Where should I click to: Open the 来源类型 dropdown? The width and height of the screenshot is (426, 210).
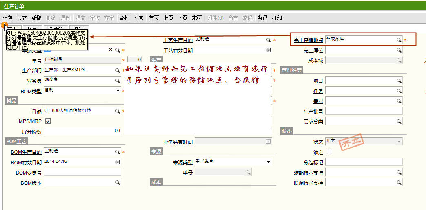pyautogui.click(x=268, y=162)
